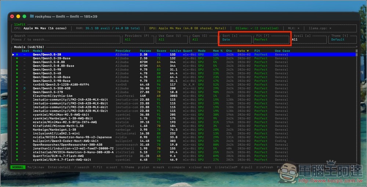Screen dimensions: 367x187
Task: Click the install marker for Qwen/Qwen3.5-35B-A3B
Action: (25, 88)
